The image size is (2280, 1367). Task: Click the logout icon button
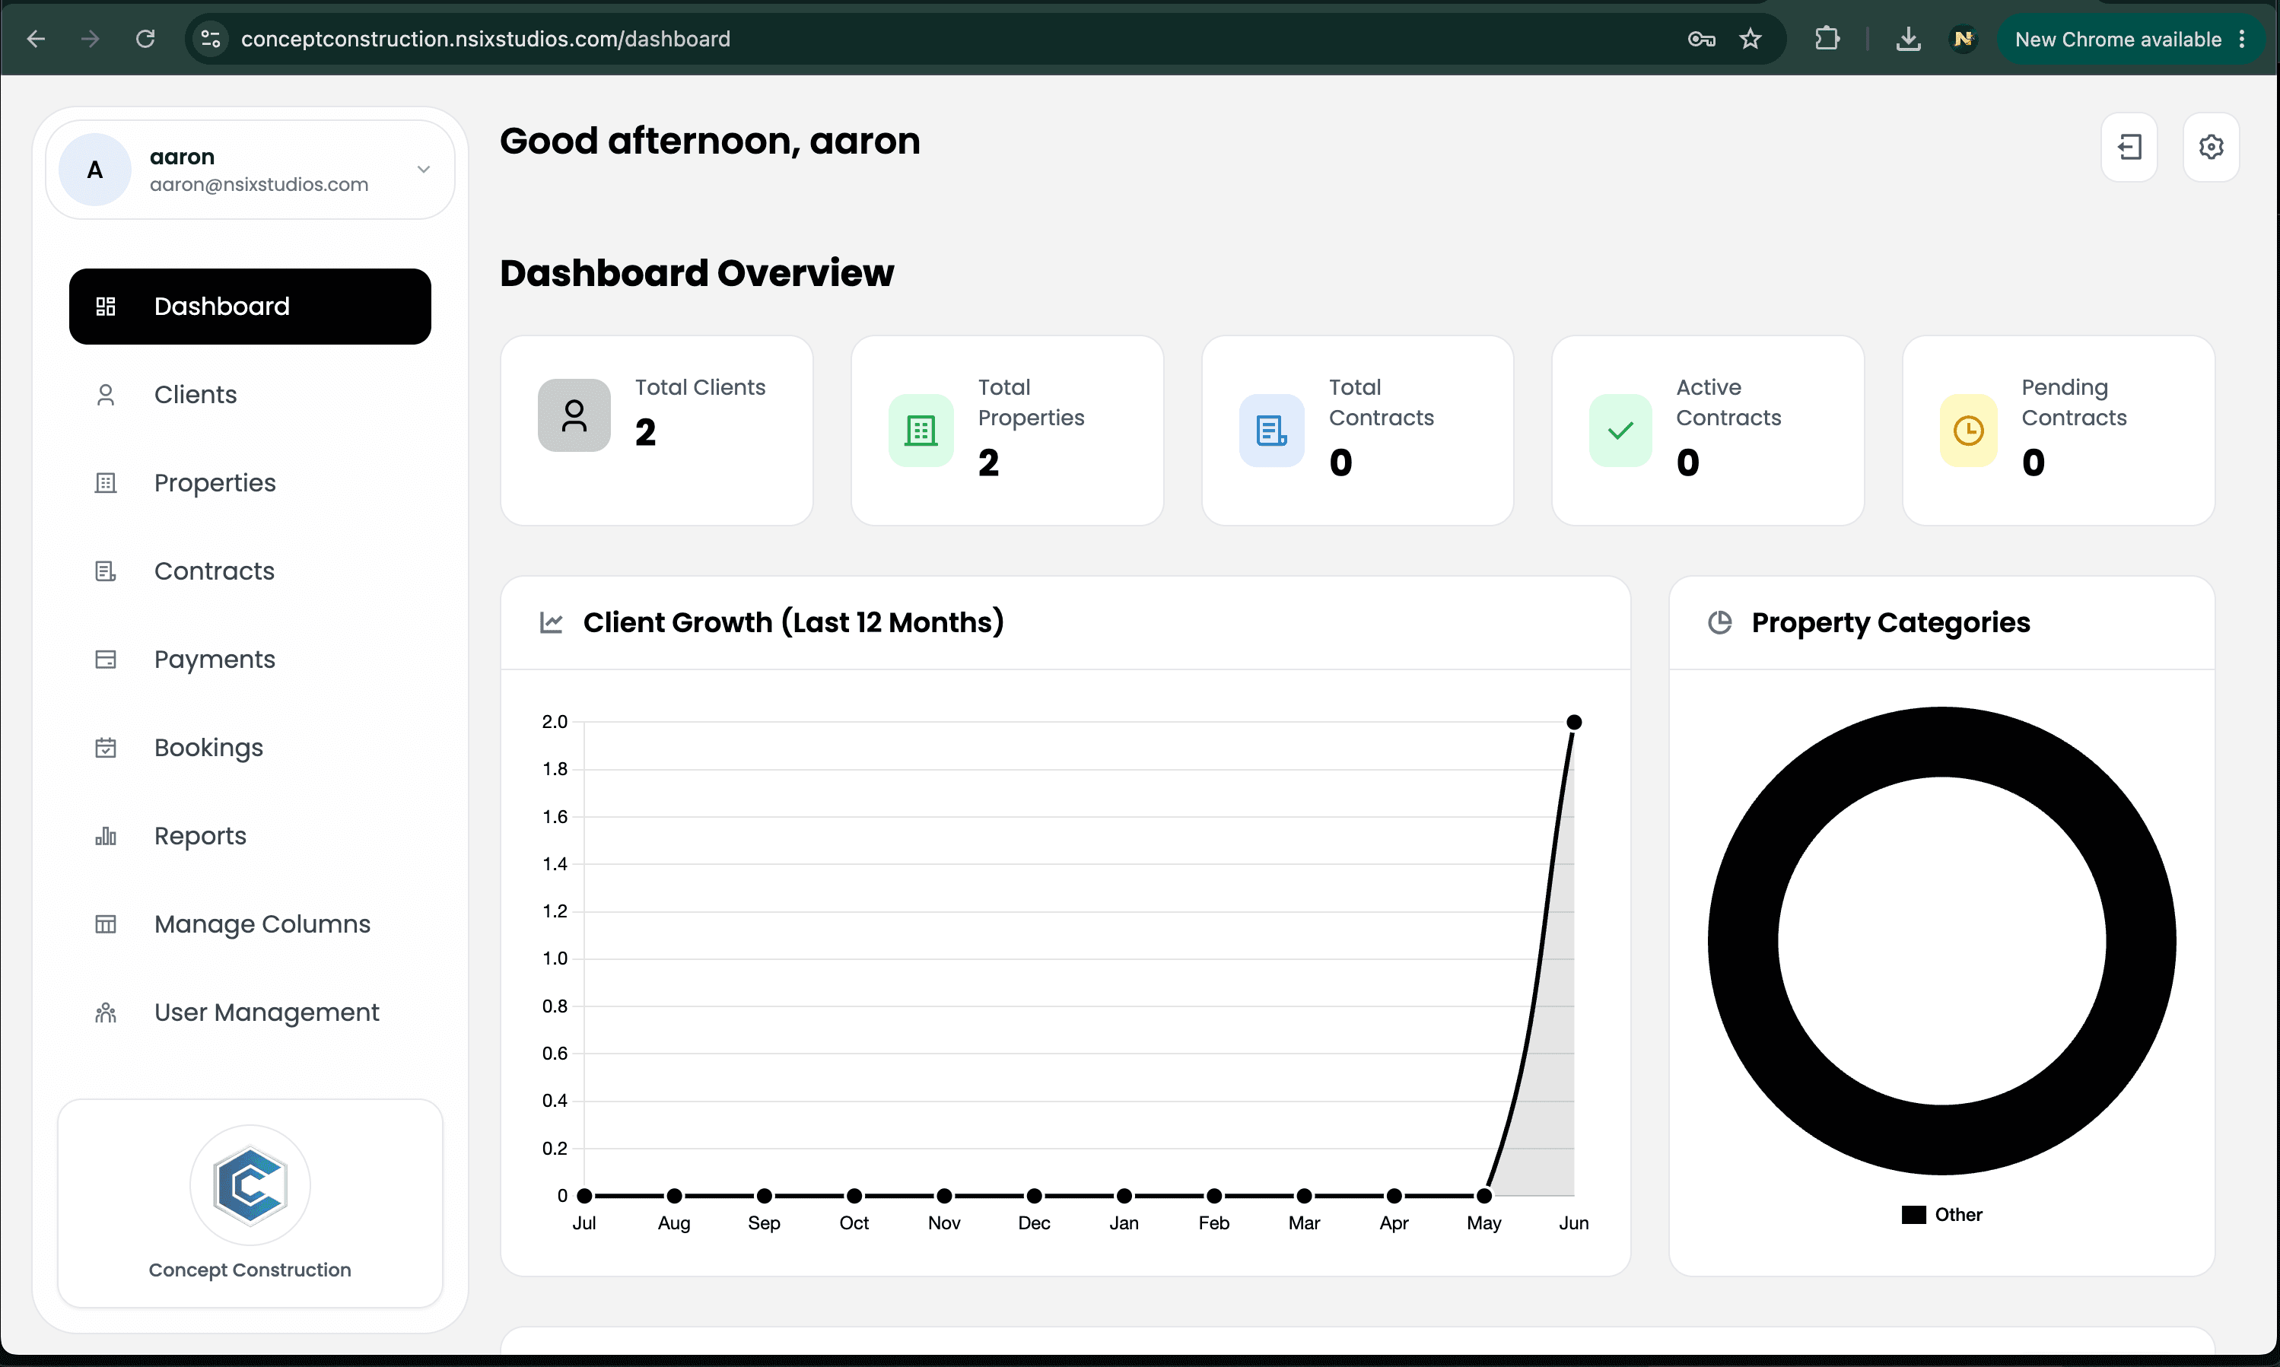pos(2129,147)
